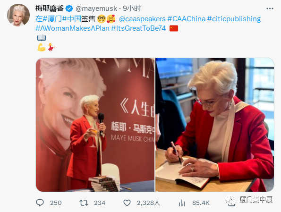Open the reply comment icon

point(40,203)
